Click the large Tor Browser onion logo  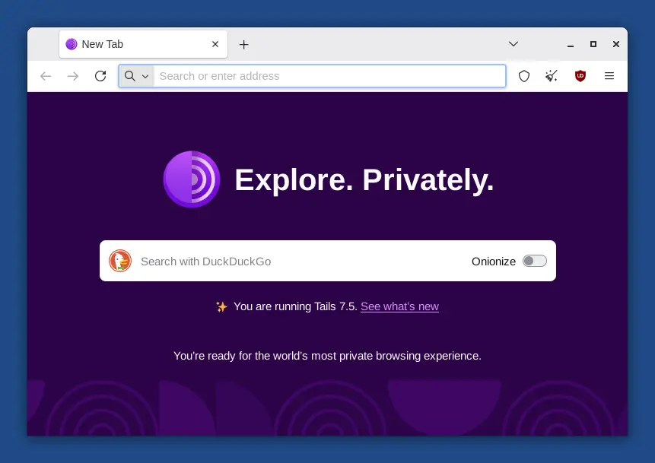[x=192, y=179]
